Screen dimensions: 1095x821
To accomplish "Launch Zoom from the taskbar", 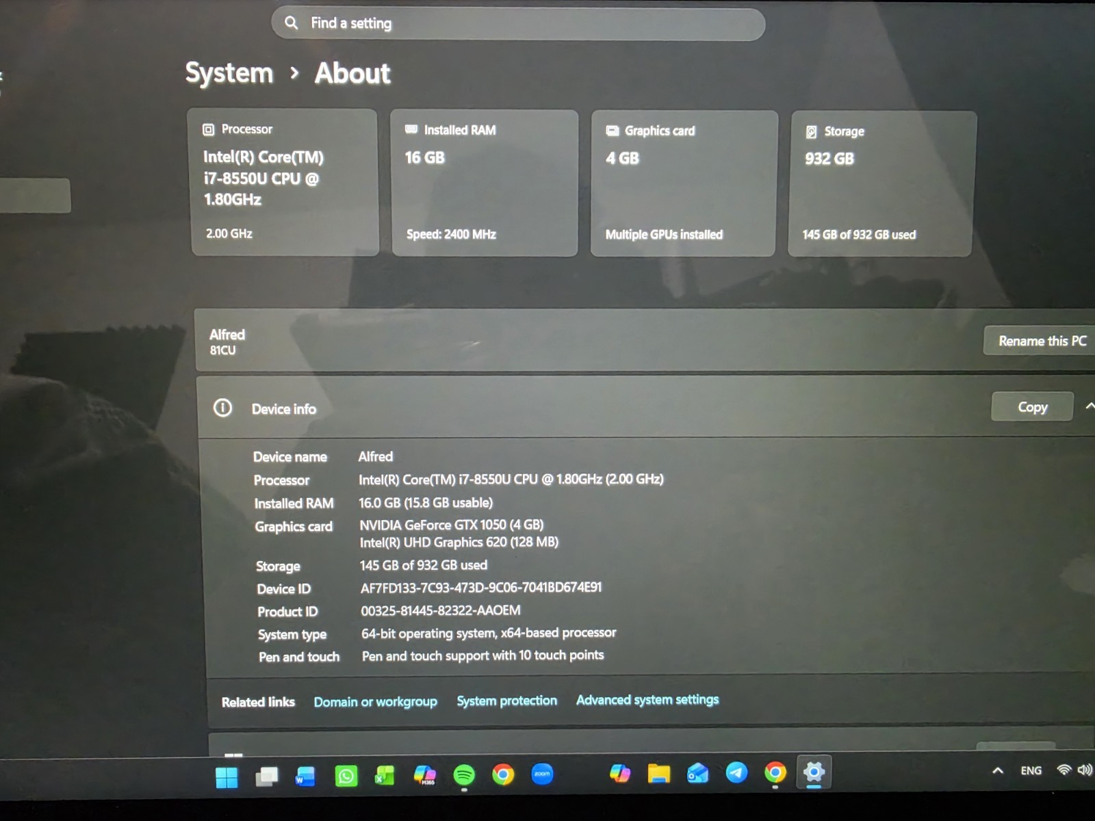I will 542,774.
